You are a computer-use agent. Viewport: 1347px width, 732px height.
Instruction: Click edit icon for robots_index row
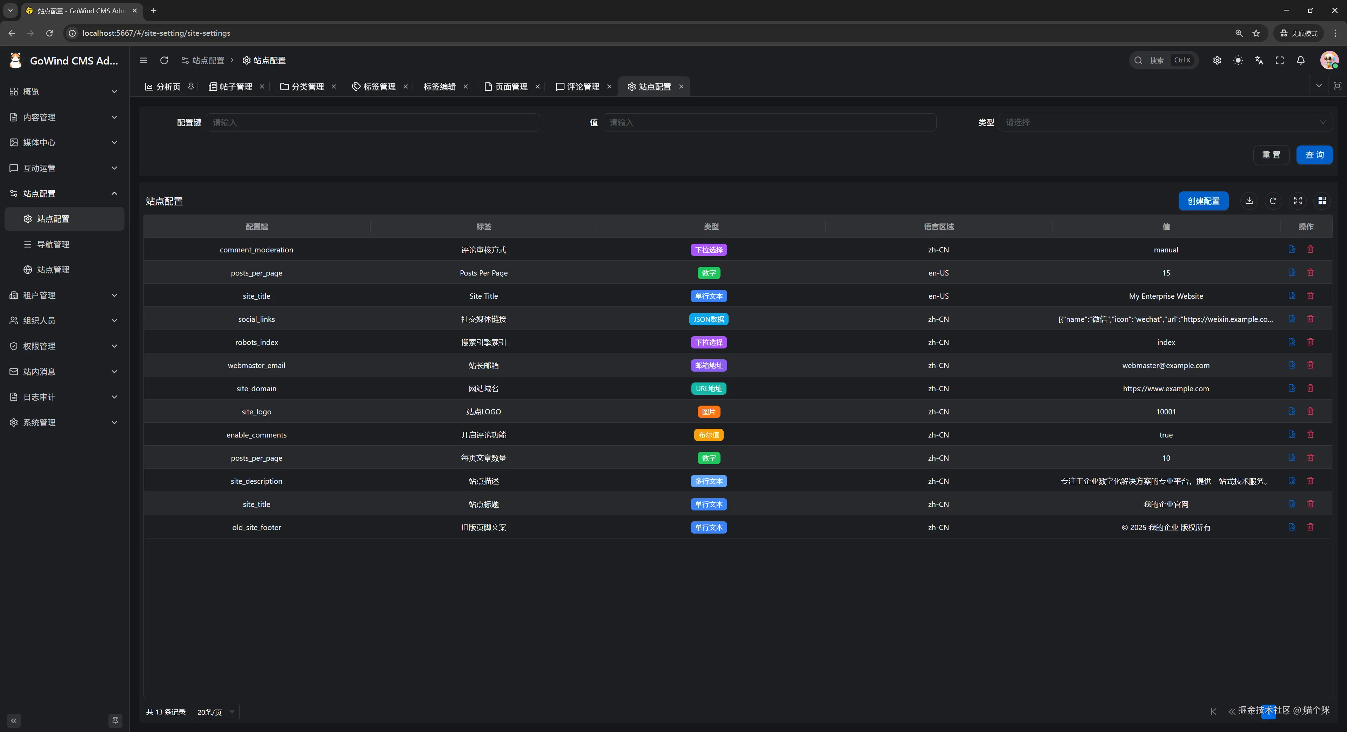click(x=1292, y=342)
